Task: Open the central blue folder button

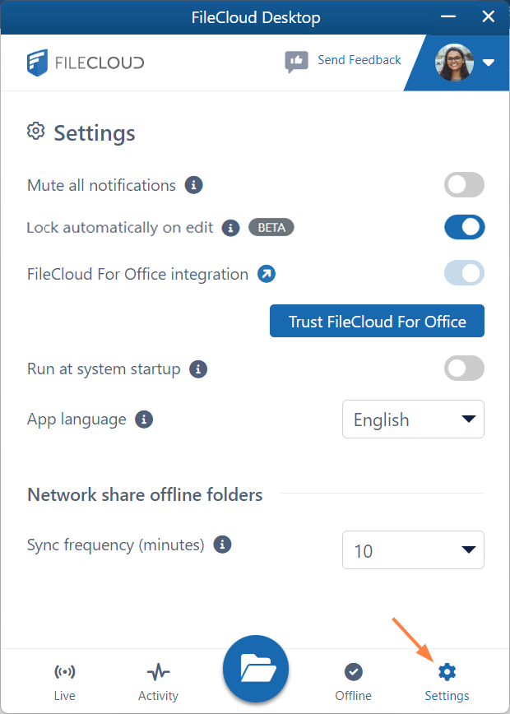Action: click(256, 670)
